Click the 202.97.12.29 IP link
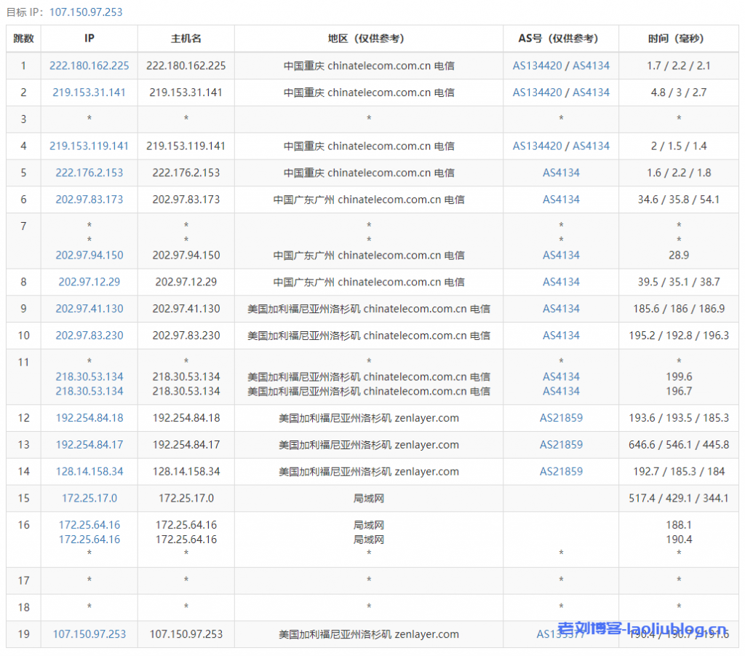The height and width of the screenshot is (656, 745). pos(89,282)
